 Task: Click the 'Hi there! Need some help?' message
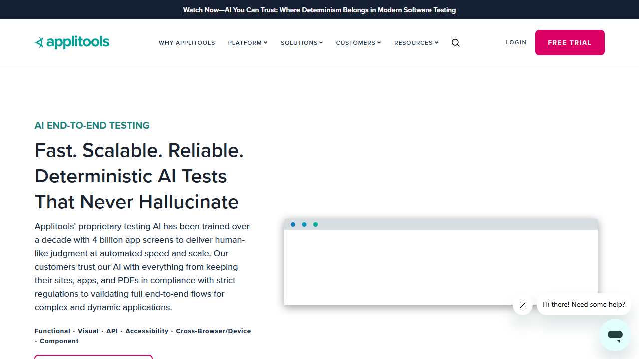[x=584, y=304]
